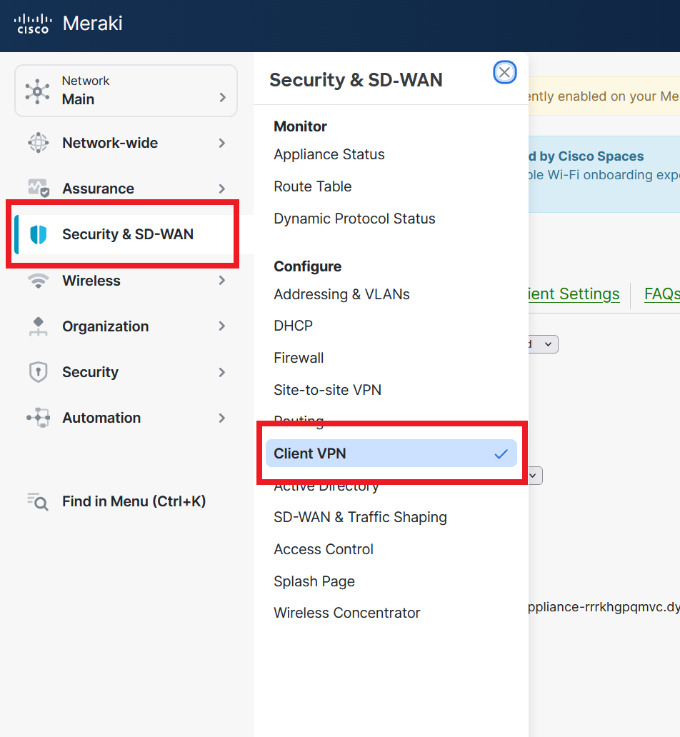The width and height of the screenshot is (680, 737).
Task: Expand the Assurance menu chevron
Action: (222, 189)
